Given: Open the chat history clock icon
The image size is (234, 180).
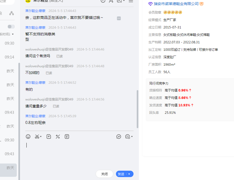Looking at the screenshot, I should tap(128, 136).
